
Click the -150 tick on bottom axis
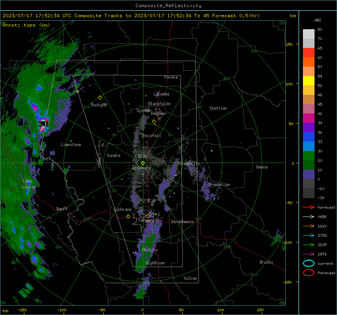(x=22, y=310)
